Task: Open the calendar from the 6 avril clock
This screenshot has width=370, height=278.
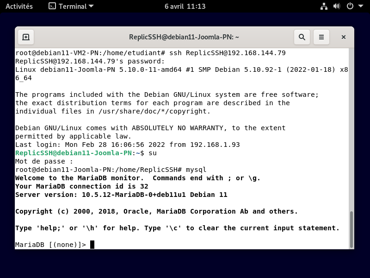Action: tap(185, 6)
